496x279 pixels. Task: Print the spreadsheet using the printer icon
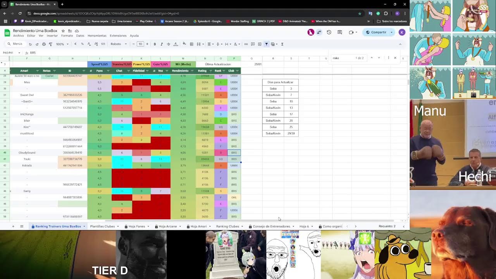click(44, 44)
